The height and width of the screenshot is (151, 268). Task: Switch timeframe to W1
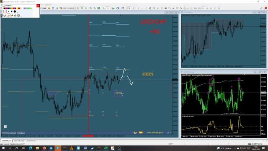(x=215, y=8)
